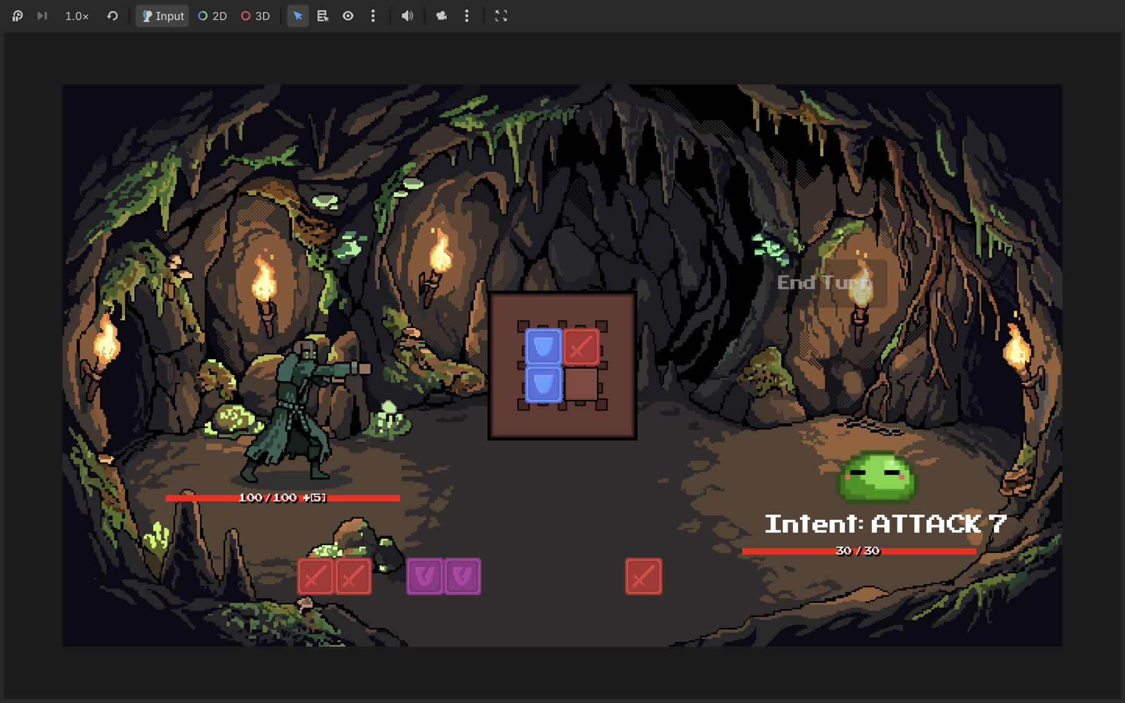
Task: Switch node selection to 3D
Action: click(x=256, y=16)
